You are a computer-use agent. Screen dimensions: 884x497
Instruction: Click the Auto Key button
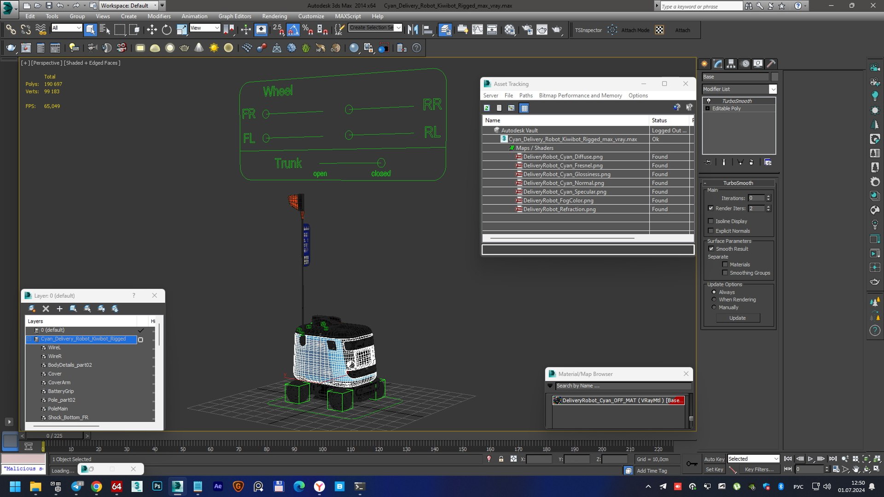coord(714,459)
